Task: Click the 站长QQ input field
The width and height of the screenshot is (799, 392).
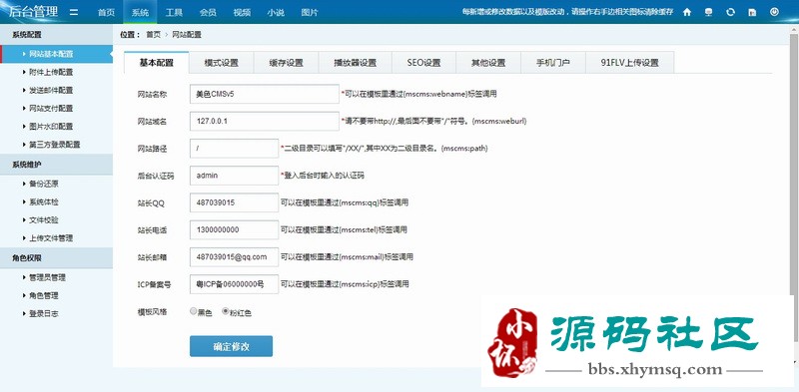Action: pyautogui.click(x=234, y=202)
